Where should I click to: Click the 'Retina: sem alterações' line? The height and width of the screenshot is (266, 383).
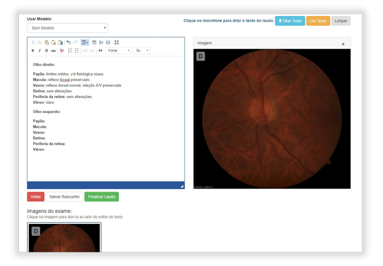(53, 91)
